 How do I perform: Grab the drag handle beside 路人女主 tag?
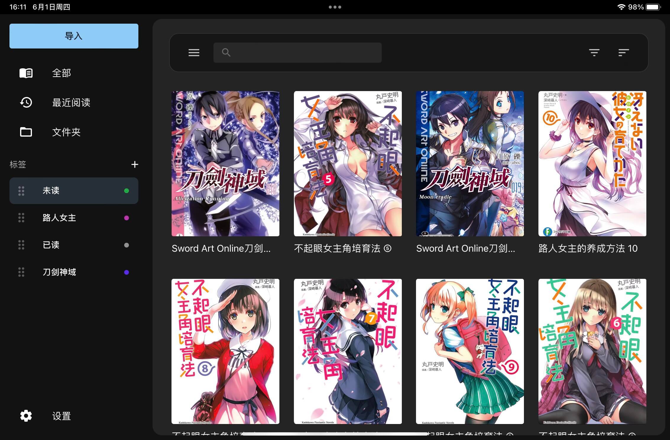(x=21, y=218)
